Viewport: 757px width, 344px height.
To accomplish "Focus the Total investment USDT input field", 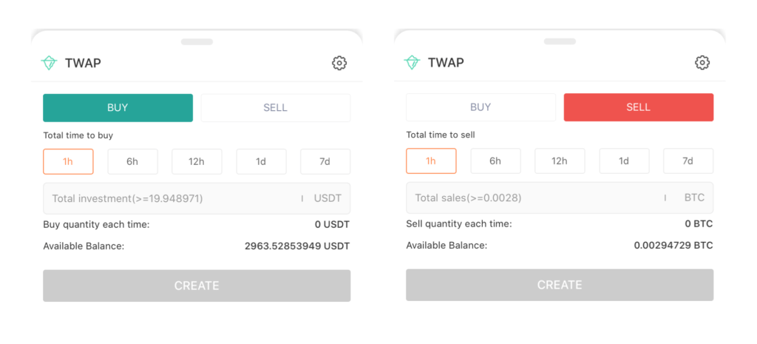I will pyautogui.click(x=197, y=198).
